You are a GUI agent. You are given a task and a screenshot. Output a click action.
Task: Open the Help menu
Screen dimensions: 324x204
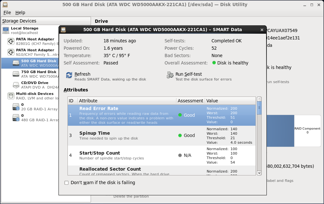click(20, 13)
